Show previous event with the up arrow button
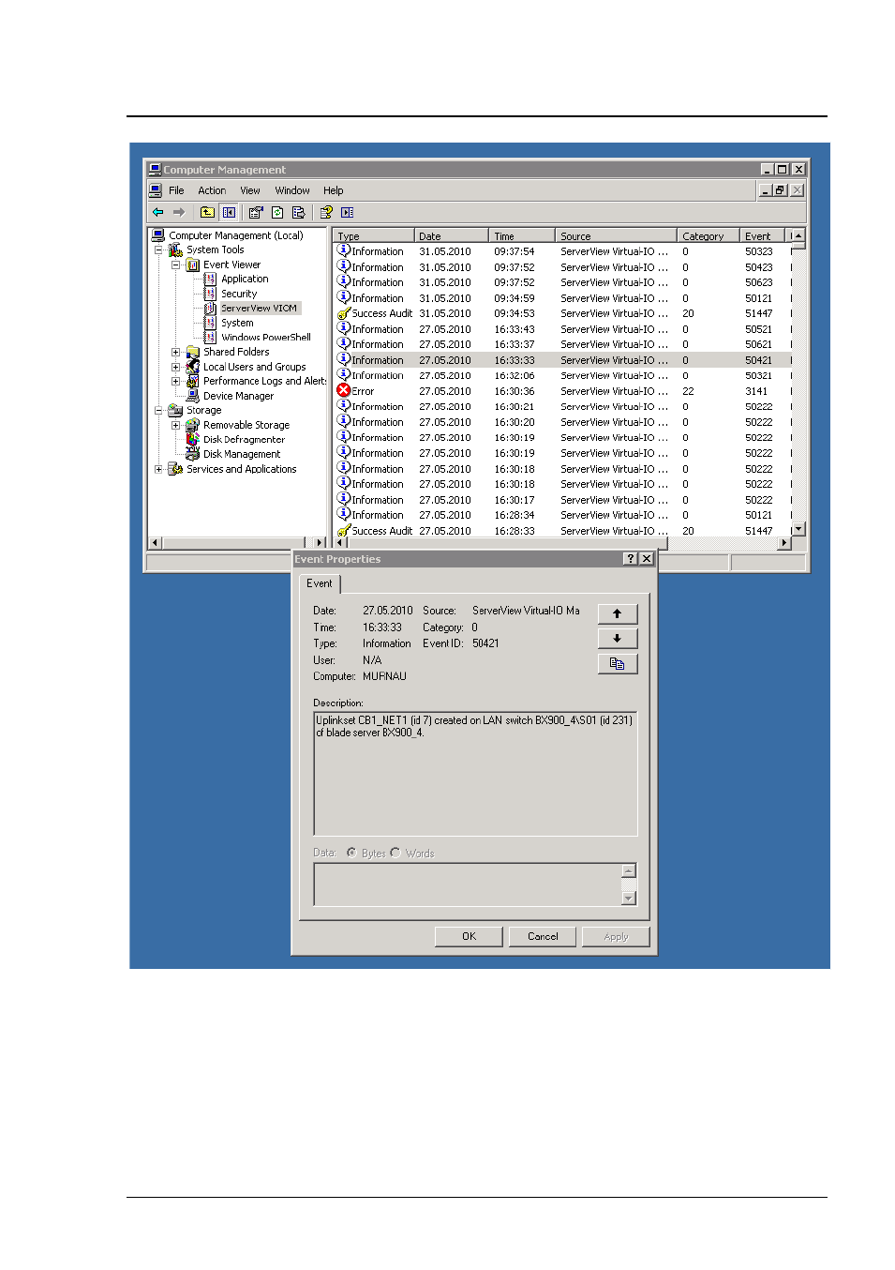 618,613
